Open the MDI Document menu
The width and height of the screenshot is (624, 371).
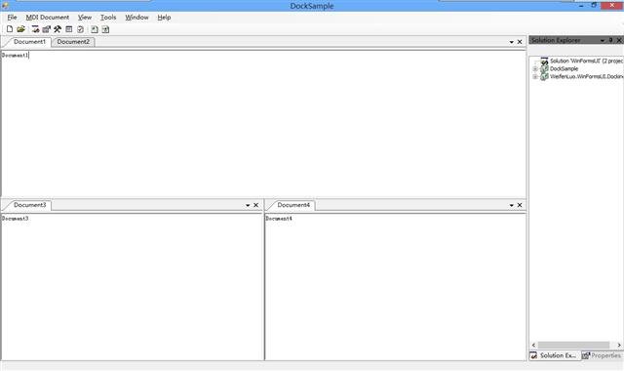point(48,18)
